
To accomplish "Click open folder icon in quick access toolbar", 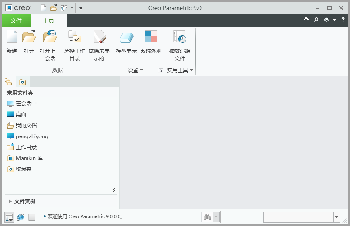I will [54, 8].
